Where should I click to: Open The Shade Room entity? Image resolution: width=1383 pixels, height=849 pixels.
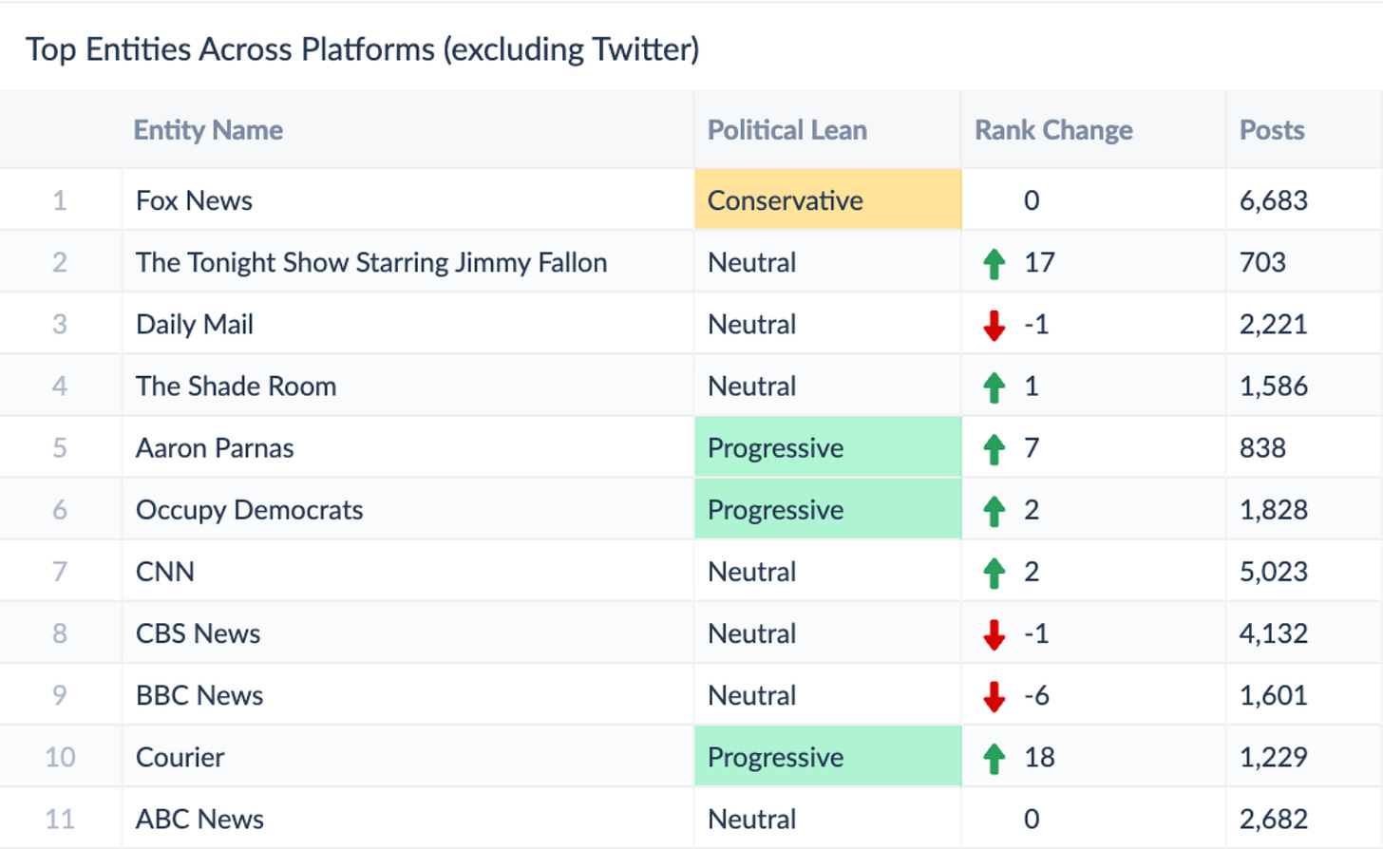coord(236,387)
